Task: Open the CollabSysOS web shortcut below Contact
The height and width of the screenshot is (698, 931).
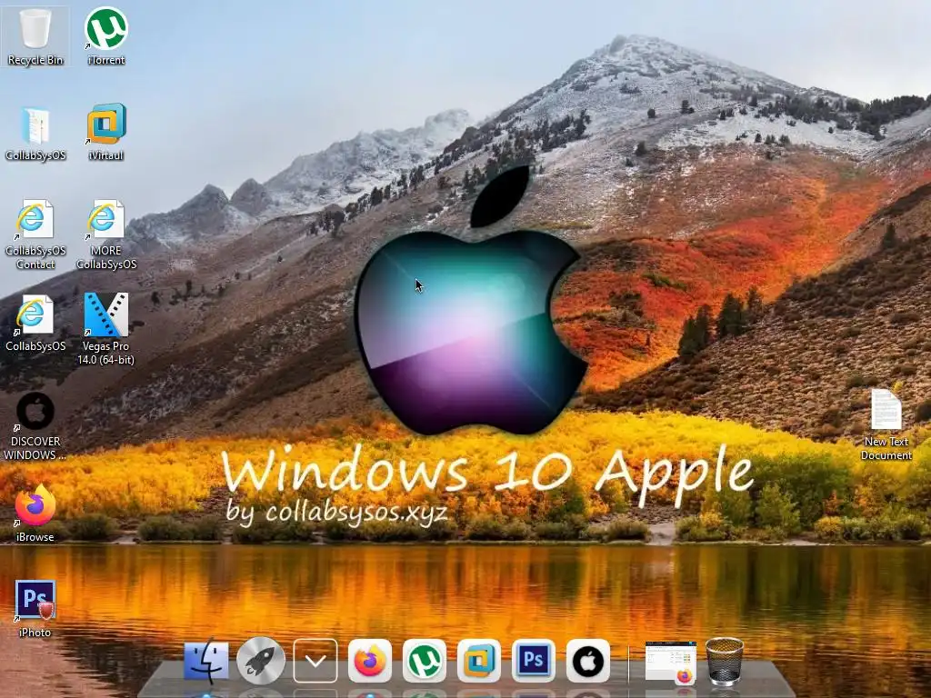Action: click(35, 324)
